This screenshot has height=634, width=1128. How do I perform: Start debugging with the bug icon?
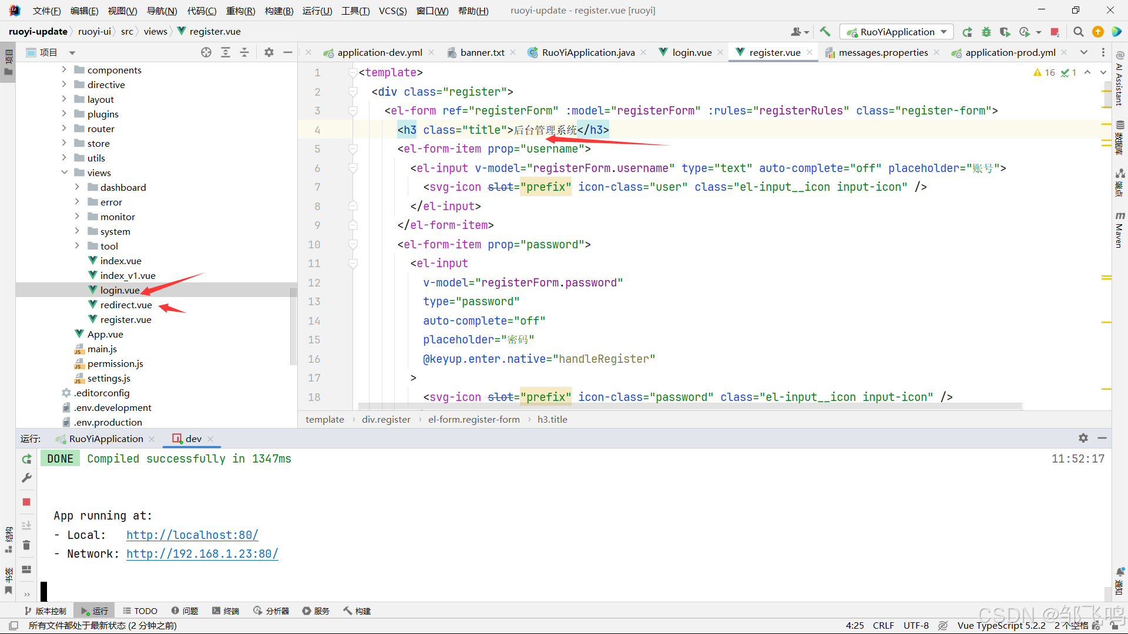[986, 32]
